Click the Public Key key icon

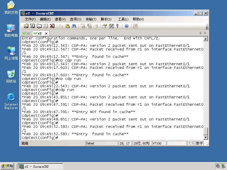(x=117, y=26)
